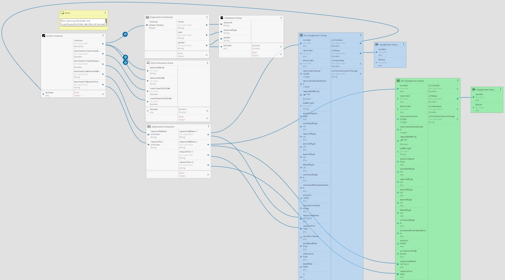Click Success output arrow on Database Setup
Viewport: 505px width, 280px height.
point(281,47)
